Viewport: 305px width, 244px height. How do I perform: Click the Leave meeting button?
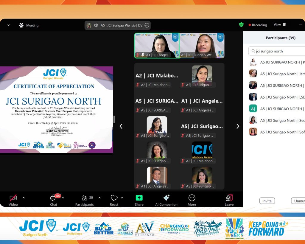coord(229,200)
